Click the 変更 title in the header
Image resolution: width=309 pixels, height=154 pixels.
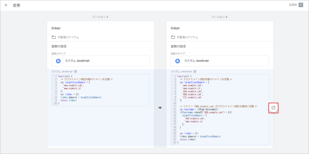(16, 5)
